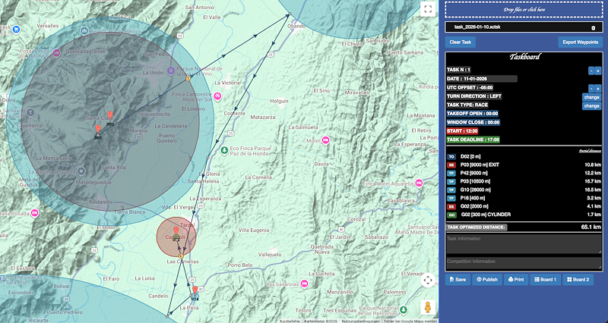Screen dimensions: 608x323
Task: Click the P03 waypoint marker on map
Action: pyautogui.click(x=109, y=117)
